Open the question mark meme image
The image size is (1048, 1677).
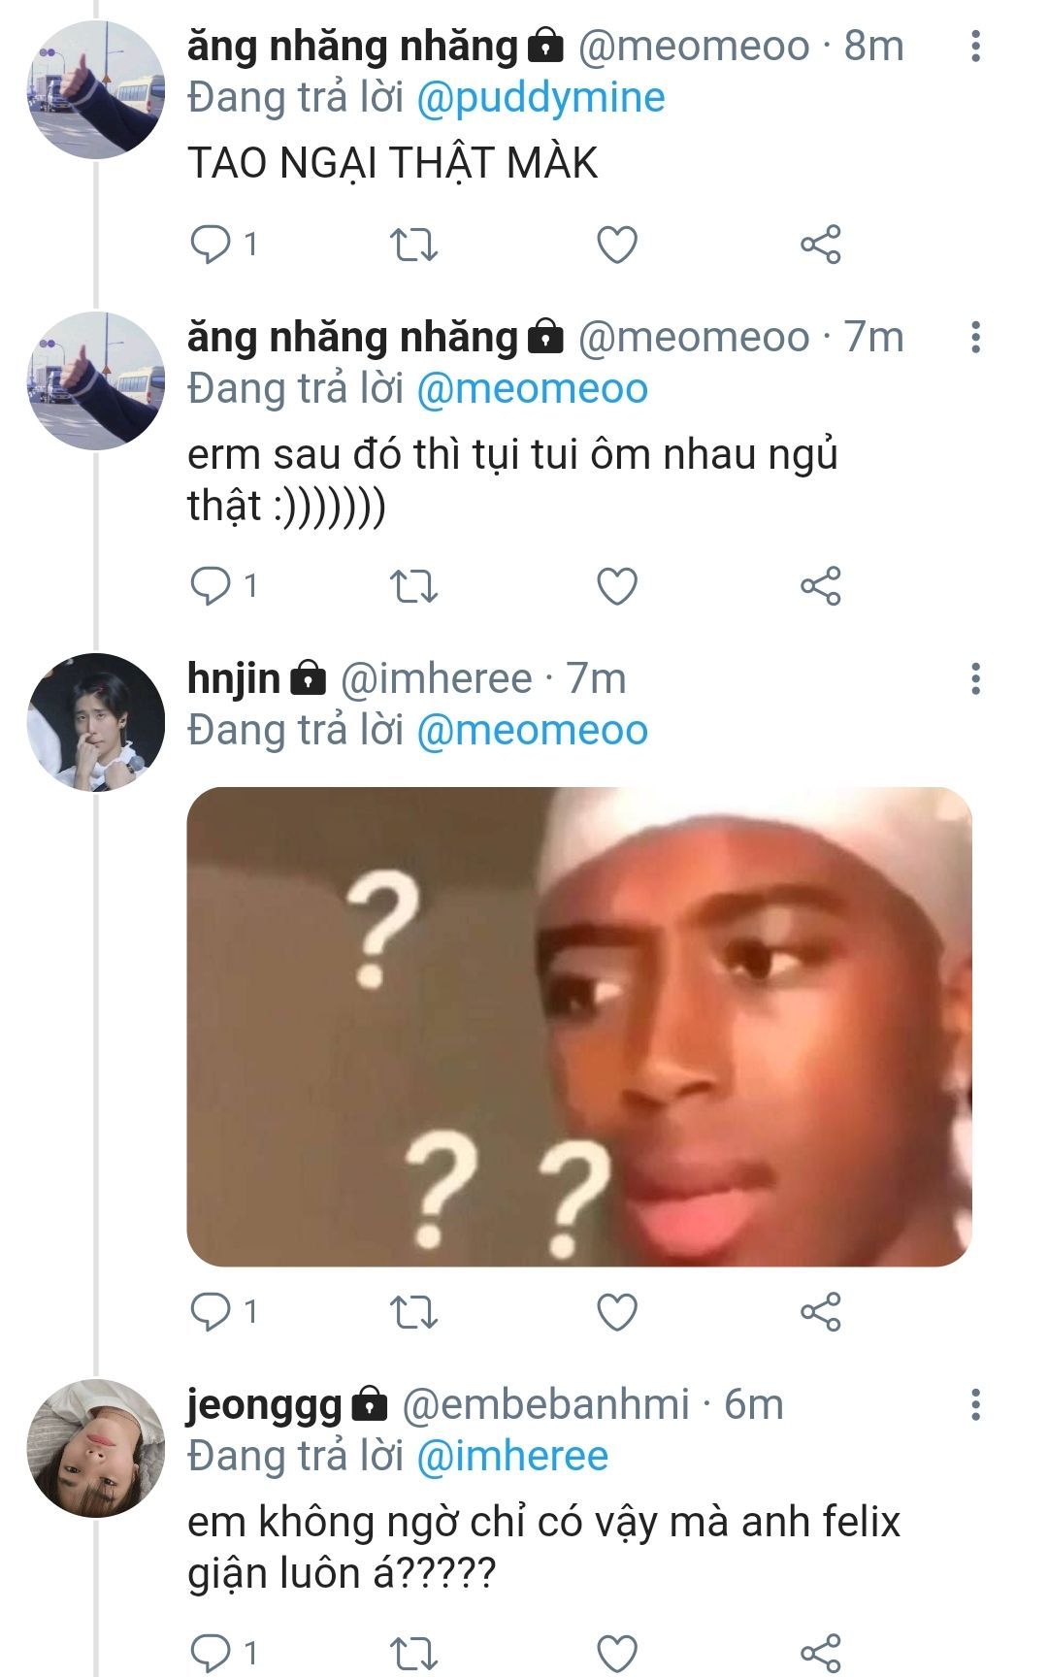[579, 1026]
